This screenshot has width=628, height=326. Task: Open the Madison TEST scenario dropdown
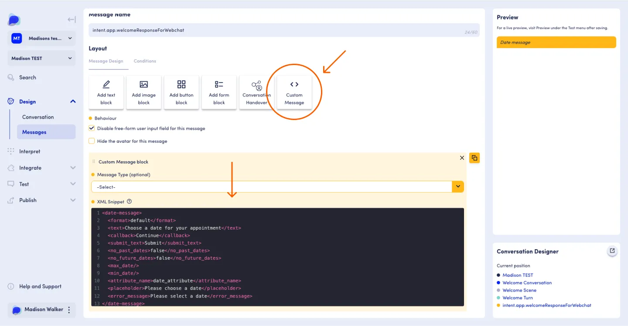41,58
